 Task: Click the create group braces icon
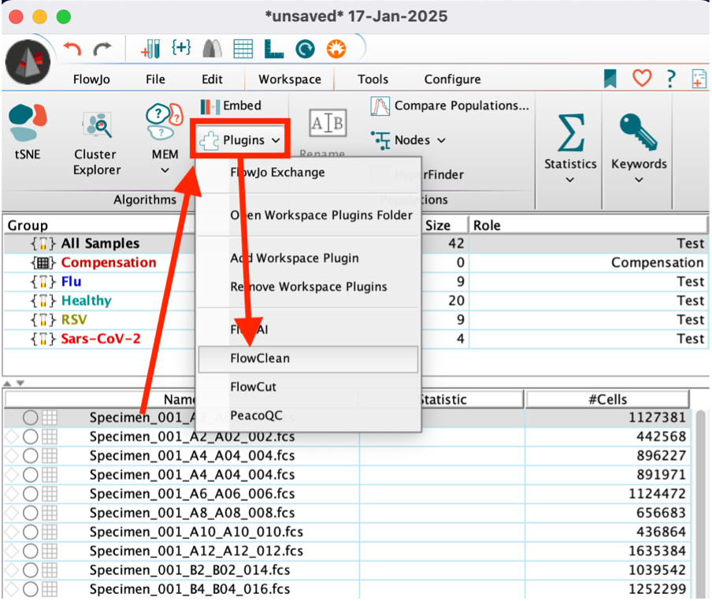click(x=181, y=47)
